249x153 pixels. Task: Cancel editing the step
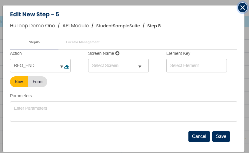[199, 136]
